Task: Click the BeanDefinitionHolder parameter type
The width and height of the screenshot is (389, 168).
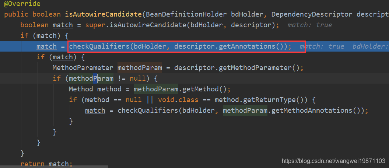Action: click(x=186, y=14)
